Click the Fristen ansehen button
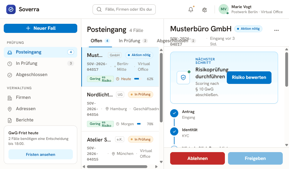Image resolution: width=289 pixels, height=169 pixels. coord(41,154)
